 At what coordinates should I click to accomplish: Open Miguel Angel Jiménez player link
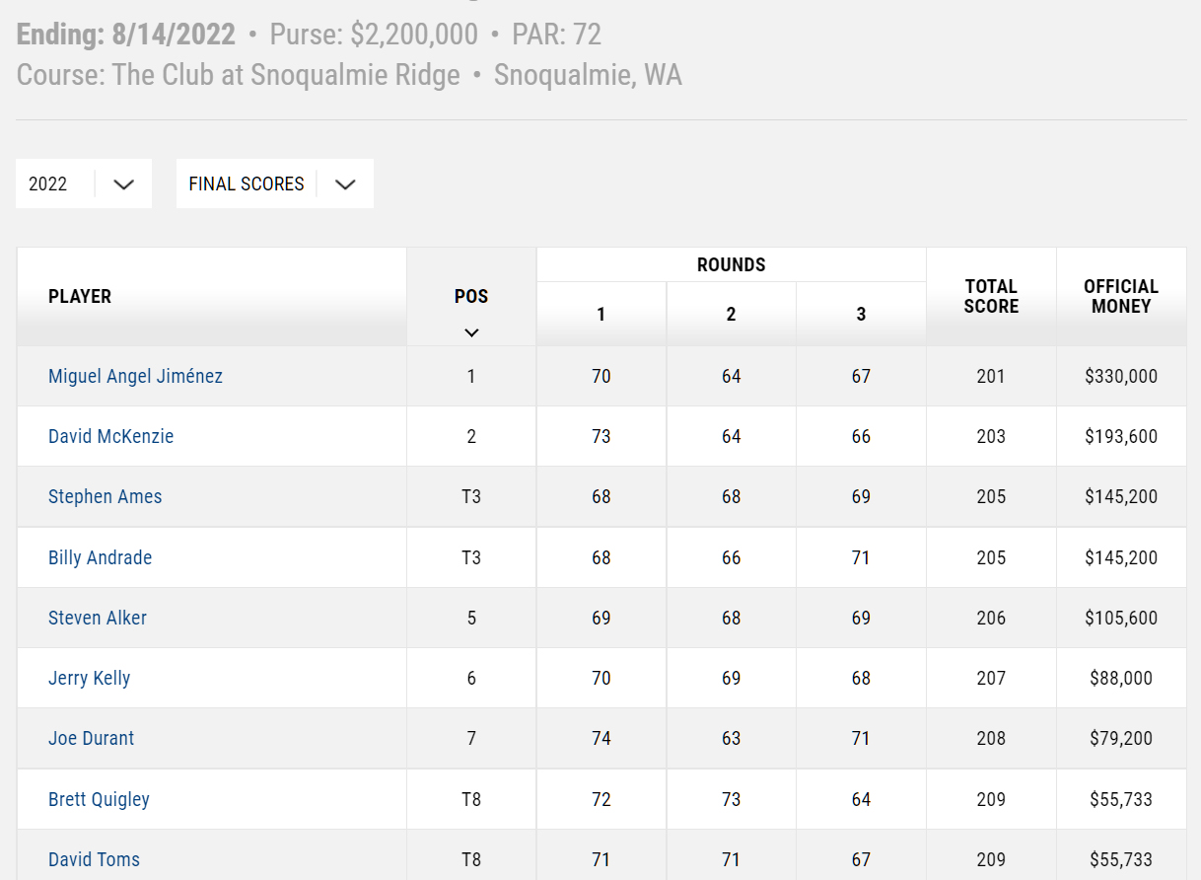click(x=135, y=376)
